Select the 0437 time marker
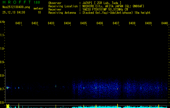The image size is (170, 108). [x=116, y=23]
